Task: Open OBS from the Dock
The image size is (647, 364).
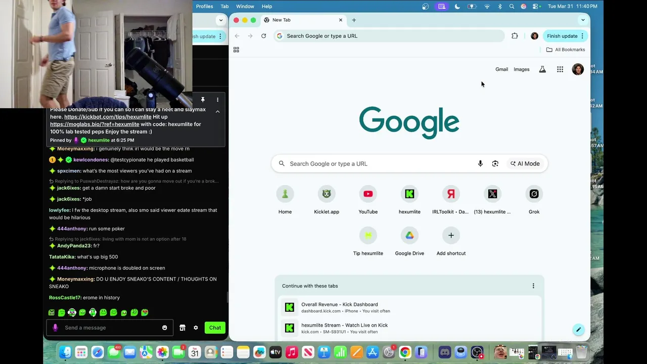Action: 477,352
